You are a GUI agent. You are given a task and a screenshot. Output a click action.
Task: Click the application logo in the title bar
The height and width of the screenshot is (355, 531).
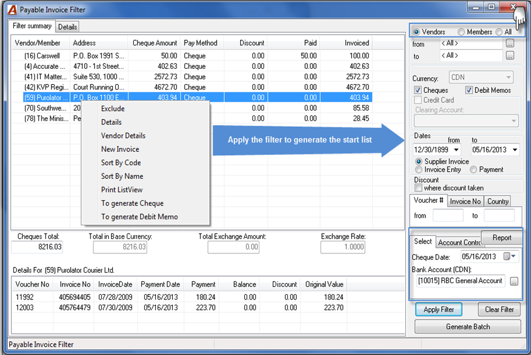pos(12,10)
